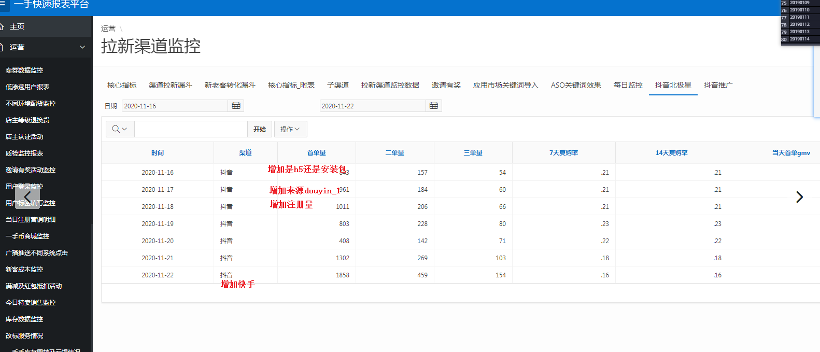Image resolution: width=820 pixels, height=352 pixels.
Task: Click the 开始 search button
Action: point(260,129)
